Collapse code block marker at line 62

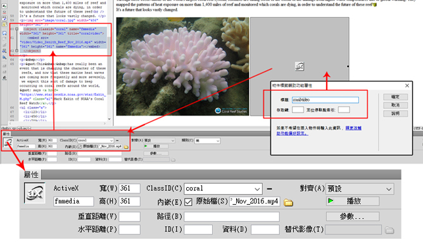(16, 51)
